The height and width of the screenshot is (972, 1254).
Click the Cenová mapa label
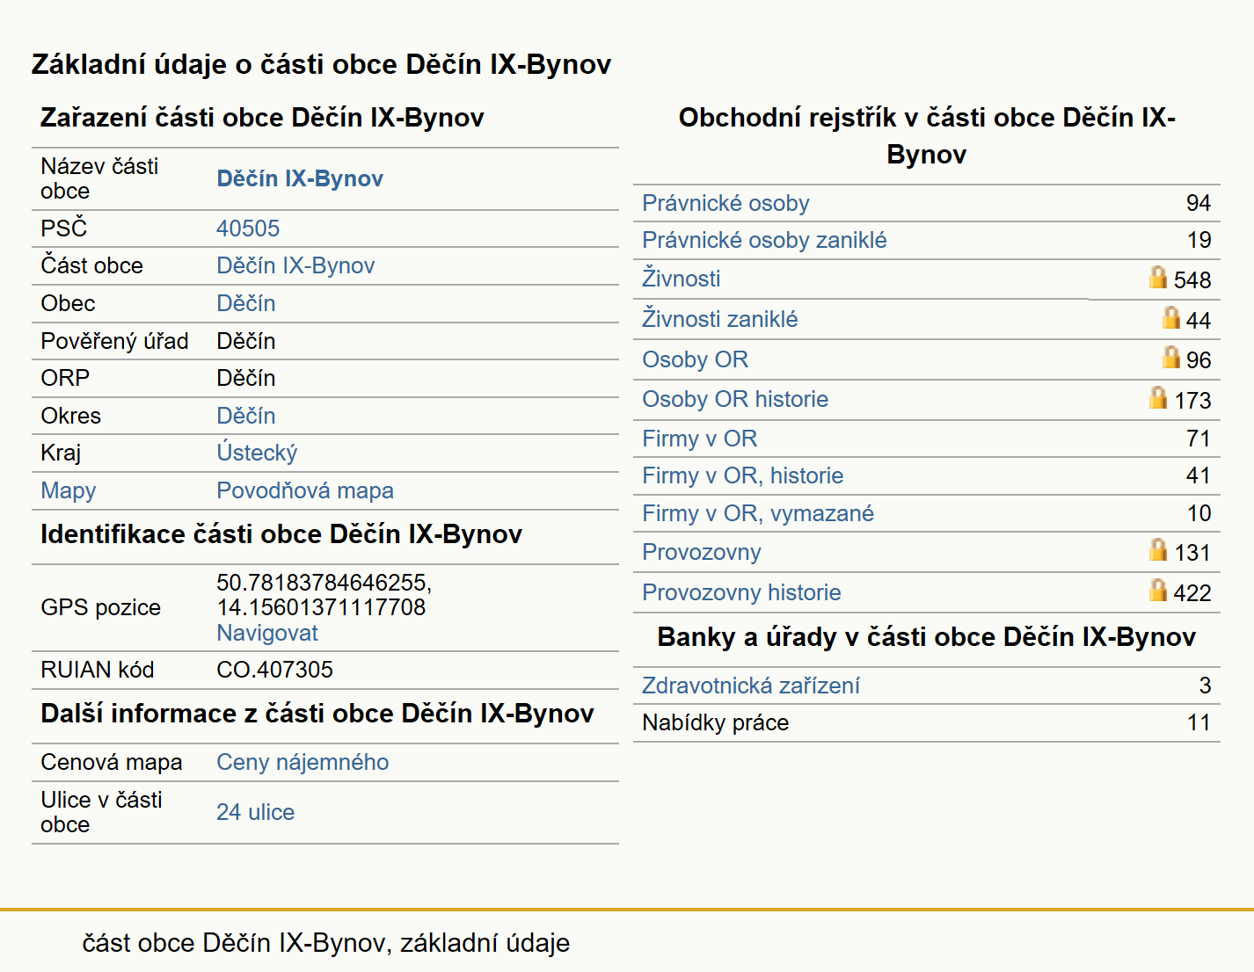112,762
